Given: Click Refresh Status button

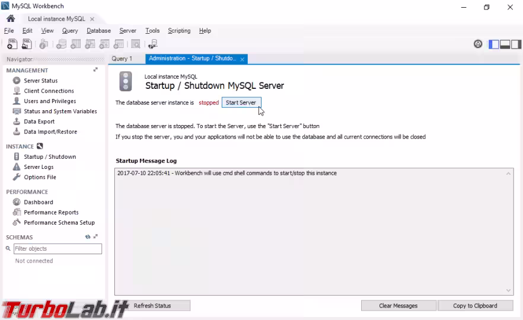Looking at the screenshot, I should tap(152, 306).
